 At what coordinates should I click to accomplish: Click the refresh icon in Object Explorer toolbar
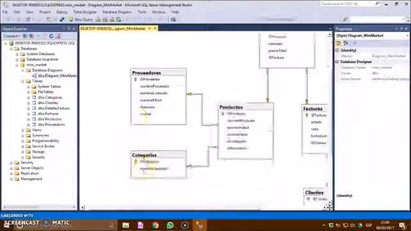coord(51,36)
